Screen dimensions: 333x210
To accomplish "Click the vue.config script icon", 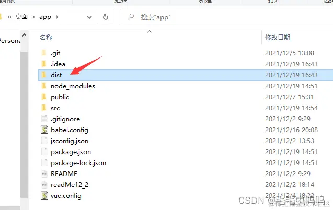I will coord(44,195).
